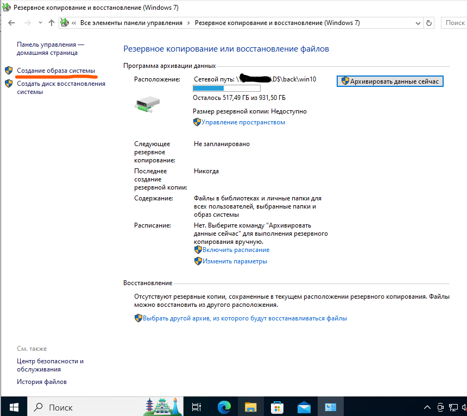This screenshot has height=416, width=467.
Task: Click shield icon beside "Создание образа системы"
Action: pyautogui.click(x=9, y=71)
